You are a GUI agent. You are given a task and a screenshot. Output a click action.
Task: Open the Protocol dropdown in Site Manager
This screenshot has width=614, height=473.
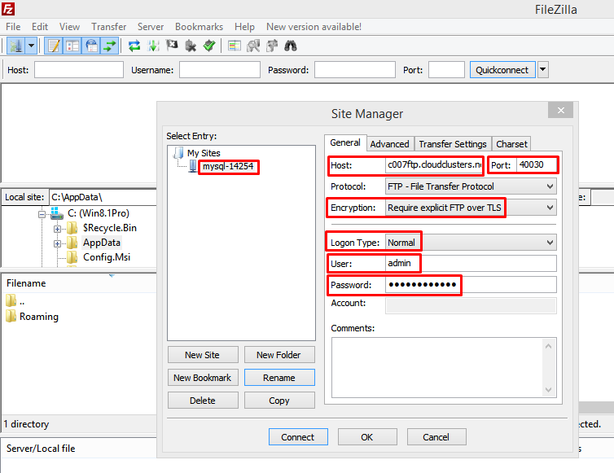pos(471,186)
